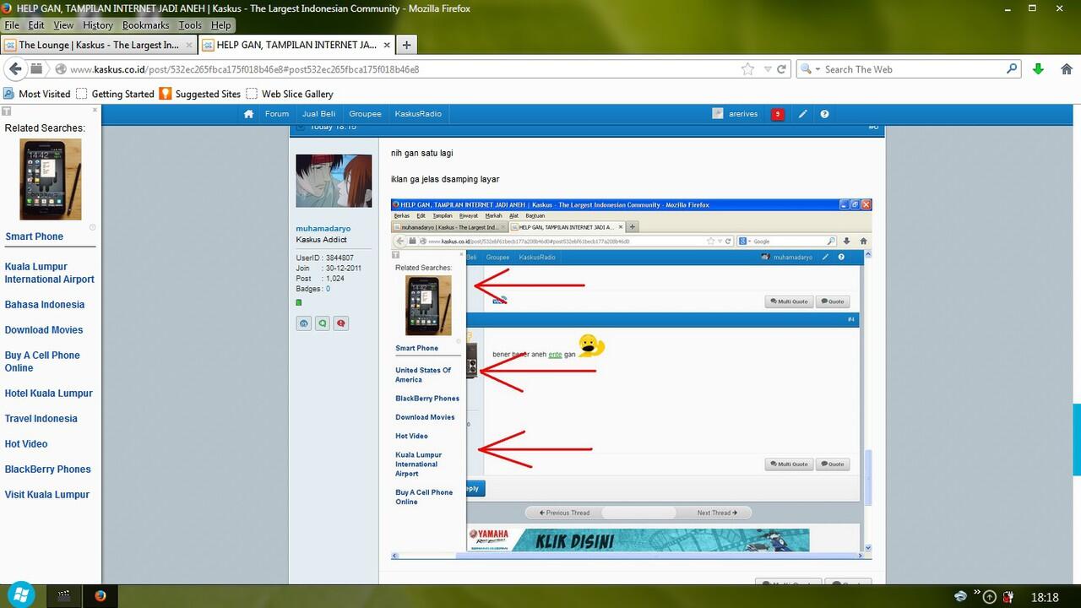
Task: Click the Bahasa Indonesia sidebar link
Action: (x=45, y=305)
